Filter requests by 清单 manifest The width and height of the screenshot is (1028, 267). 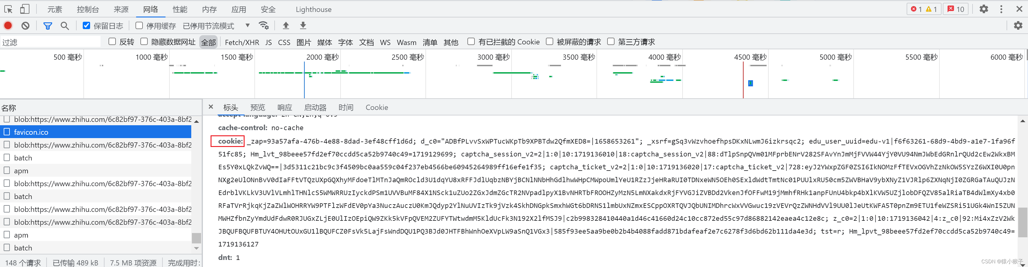click(x=430, y=42)
